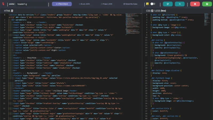Click HTML line with title="Full Width"
The image size is (213, 120).
43,27
